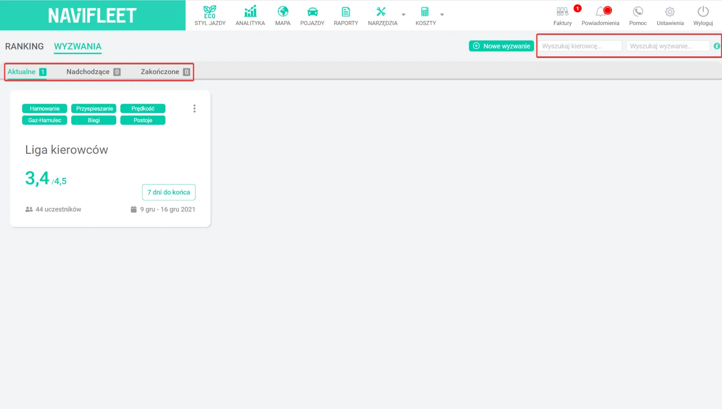The width and height of the screenshot is (722, 409).
Task: Open the ECO Styl Jazdy section
Action: tap(210, 15)
